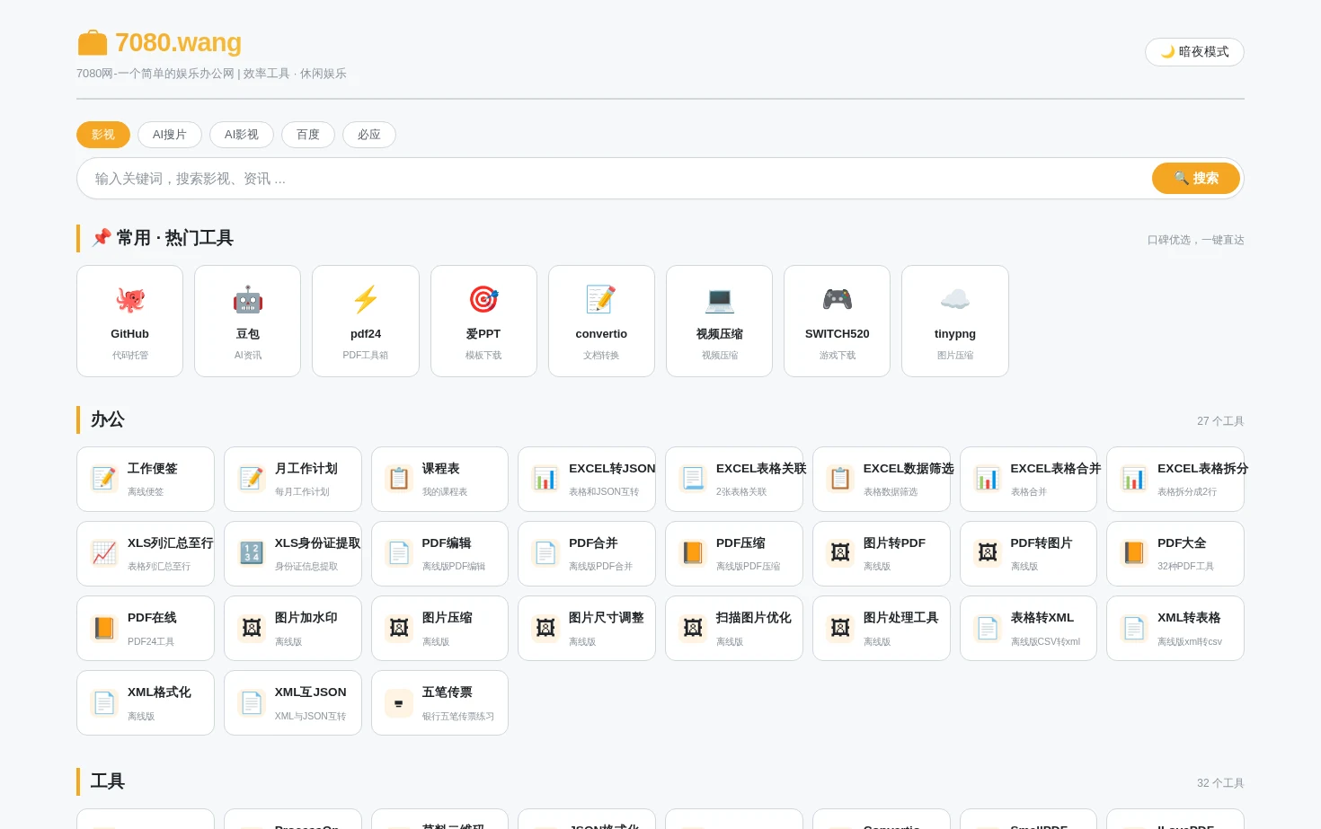Open the 视频压缩 laptop icon card

point(719,321)
